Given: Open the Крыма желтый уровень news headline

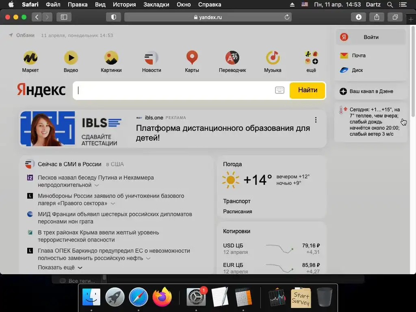Looking at the screenshot, I should [x=98, y=236].
